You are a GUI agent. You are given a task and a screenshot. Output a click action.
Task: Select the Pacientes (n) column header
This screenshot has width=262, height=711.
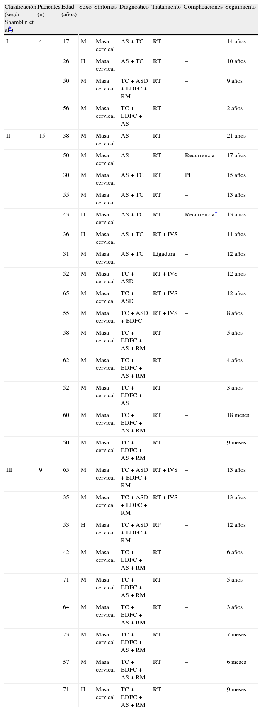49,10
